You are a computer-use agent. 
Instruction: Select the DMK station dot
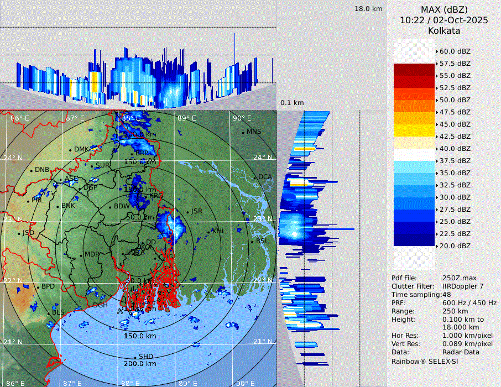70,149
